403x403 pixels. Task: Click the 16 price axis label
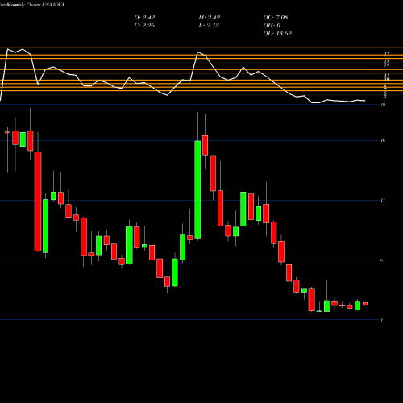[x=383, y=140]
